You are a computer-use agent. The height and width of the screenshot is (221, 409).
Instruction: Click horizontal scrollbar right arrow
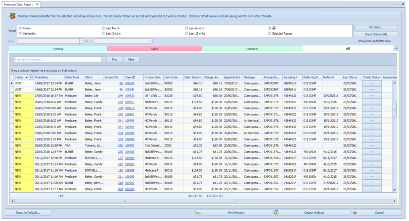coord(394,201)
